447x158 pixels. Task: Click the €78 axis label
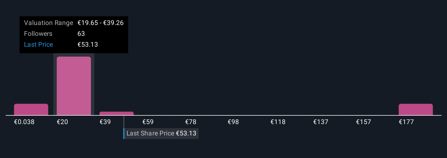click(x=191, y=122)
